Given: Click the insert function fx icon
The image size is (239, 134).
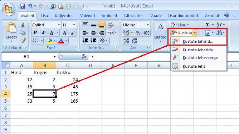Looking at the screenshot, I should 84,57.
